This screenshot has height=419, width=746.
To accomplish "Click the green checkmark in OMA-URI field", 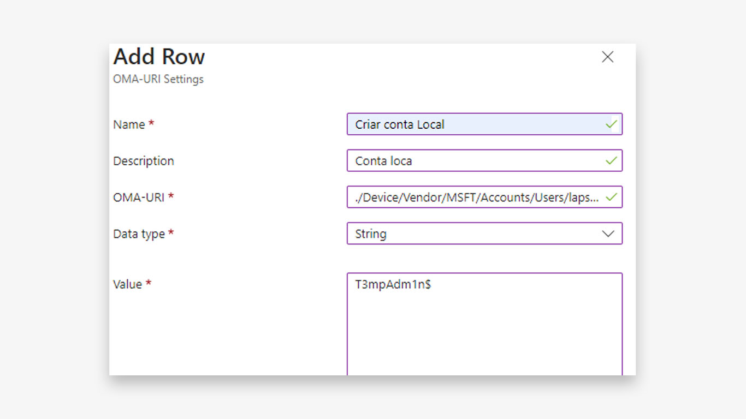I will pos(611,197).
